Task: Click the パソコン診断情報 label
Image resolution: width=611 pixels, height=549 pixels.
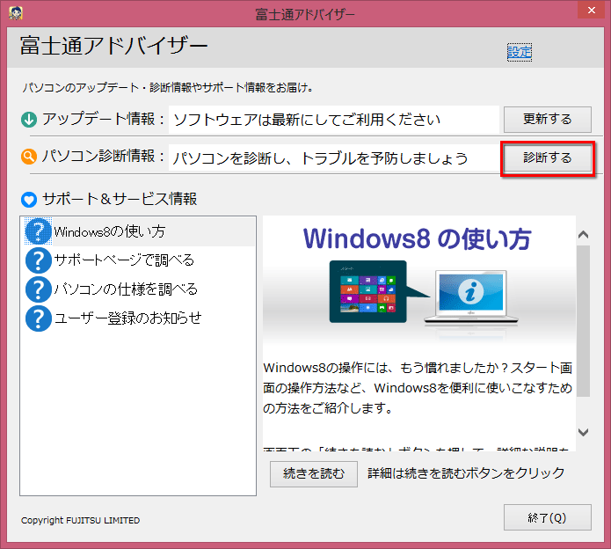Action: click(x=104, y=156)
